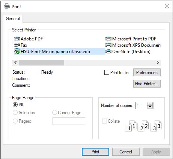Choose the HSU-Find-Me printer icon
Image resolution: width=173 pixels, height=159 pixels.
(17, 51)
